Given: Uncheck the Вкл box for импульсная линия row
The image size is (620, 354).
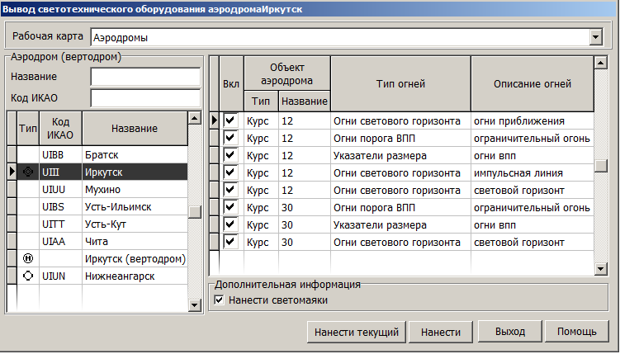Looking at the screenshot, I should click(230, 172).
